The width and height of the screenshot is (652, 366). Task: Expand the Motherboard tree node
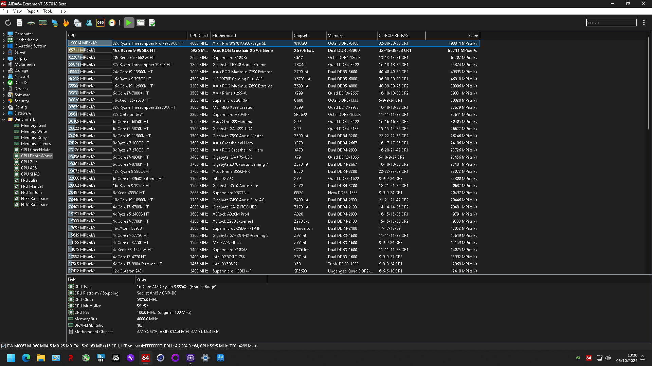4,40
